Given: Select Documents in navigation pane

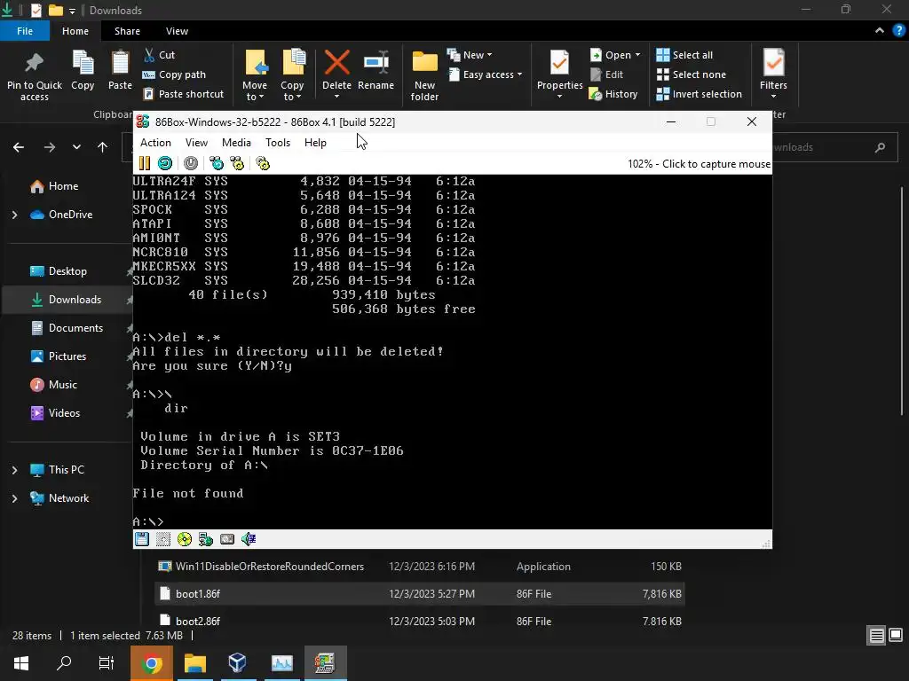Looking at the screenshot, I should pos(75,328).
